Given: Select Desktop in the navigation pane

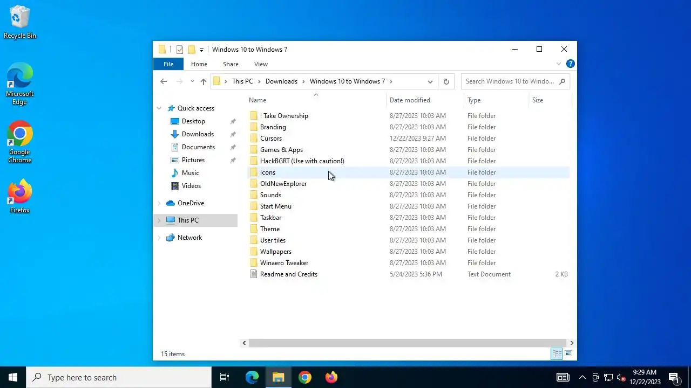Looking at the screenshot, I should (x=193, y=121).
